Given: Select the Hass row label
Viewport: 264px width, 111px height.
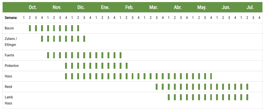Looking at the screenshot, I should 8,76.
